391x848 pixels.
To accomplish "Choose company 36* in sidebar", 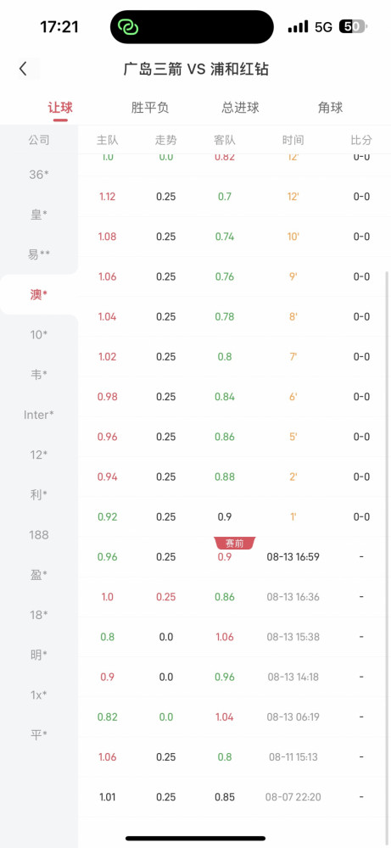I will [39, 174].
